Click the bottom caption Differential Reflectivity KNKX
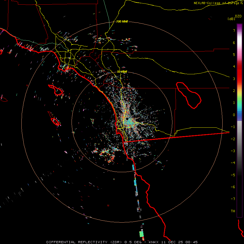The image size is (244, 244). pyautogui.click(x=122, y=242)
